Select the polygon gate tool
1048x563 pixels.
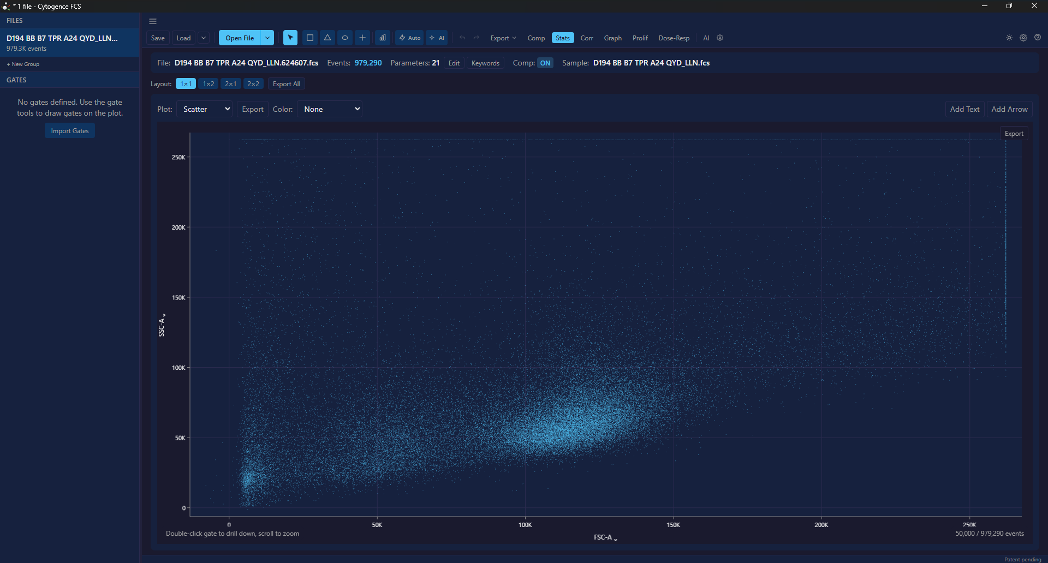[x=327, y=38]
